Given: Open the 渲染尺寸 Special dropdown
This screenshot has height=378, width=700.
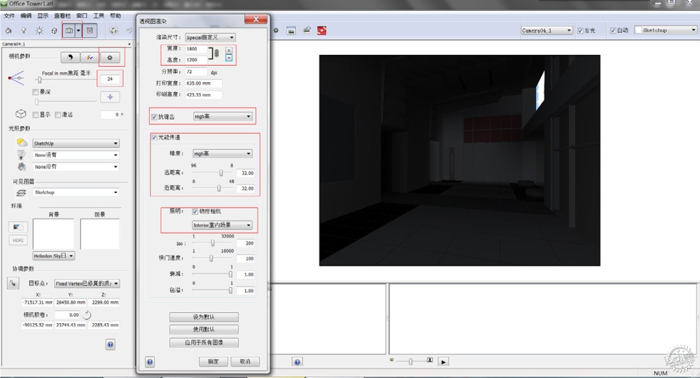Looking at the screenshot, I should pyautogui.click(x=210, y=37).
